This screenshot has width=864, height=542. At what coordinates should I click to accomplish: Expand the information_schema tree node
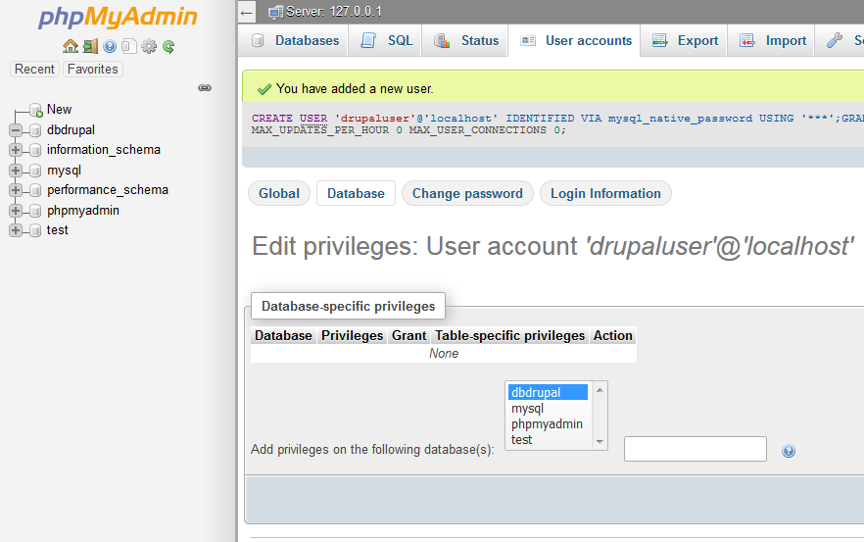[16, 150]
